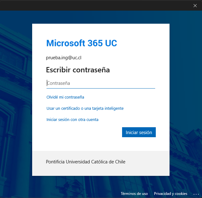The width and height of the screenshot is (202, 198).
Task: Click the prueba.ing@uc.cl account email
Action: [64, 58]
